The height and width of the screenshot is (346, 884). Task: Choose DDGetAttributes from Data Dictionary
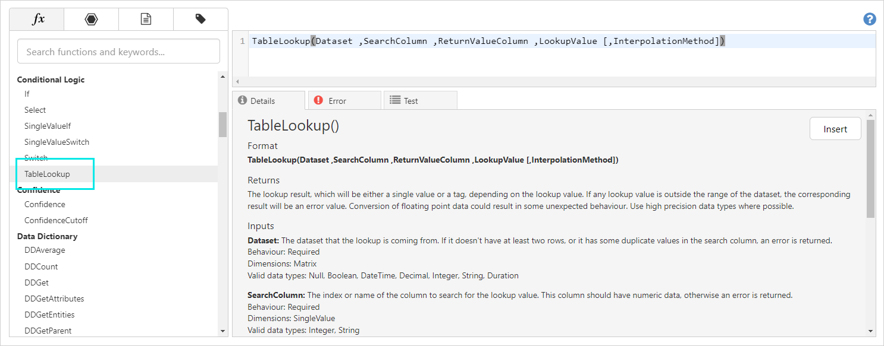pos(54,299)
